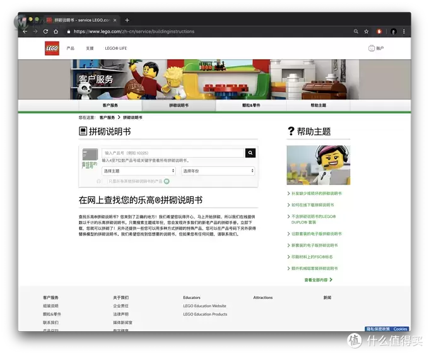Open the 选择主题 dropdown
Image resolution: width=429 pixels, height=355 pixels.
[139, 171]
